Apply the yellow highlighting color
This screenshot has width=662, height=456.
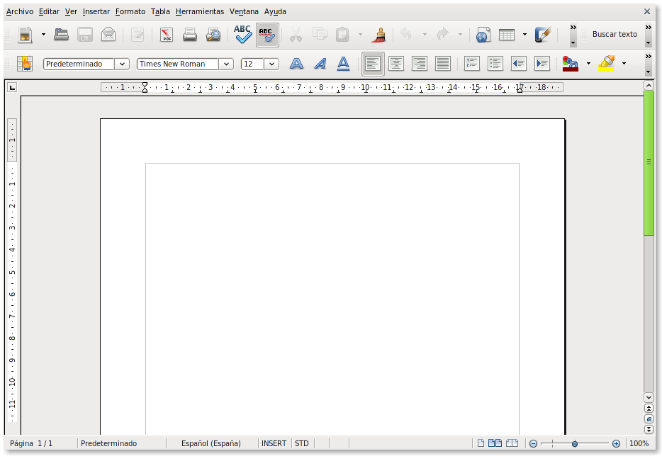point(606,64)
